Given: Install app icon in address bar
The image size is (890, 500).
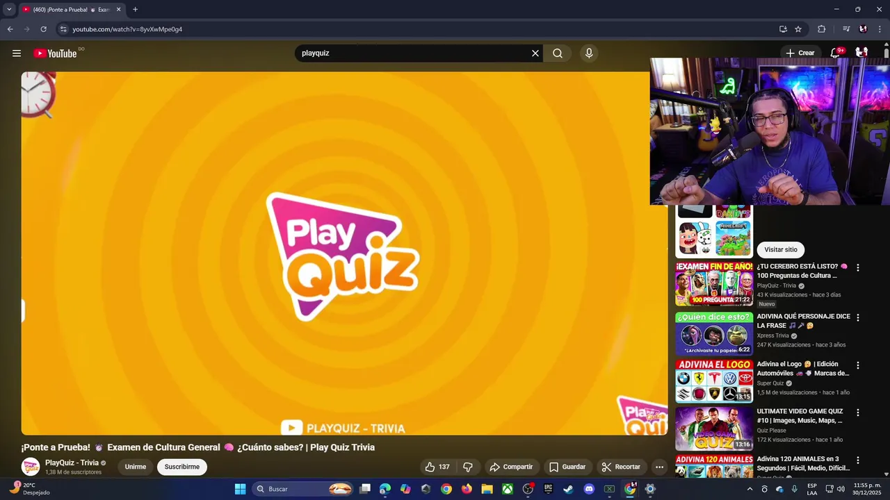Looking at the screenshot, I should click(783, 29).
